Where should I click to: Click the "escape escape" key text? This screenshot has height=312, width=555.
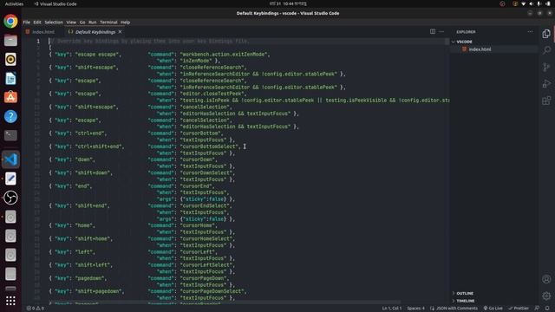point(96,55)
